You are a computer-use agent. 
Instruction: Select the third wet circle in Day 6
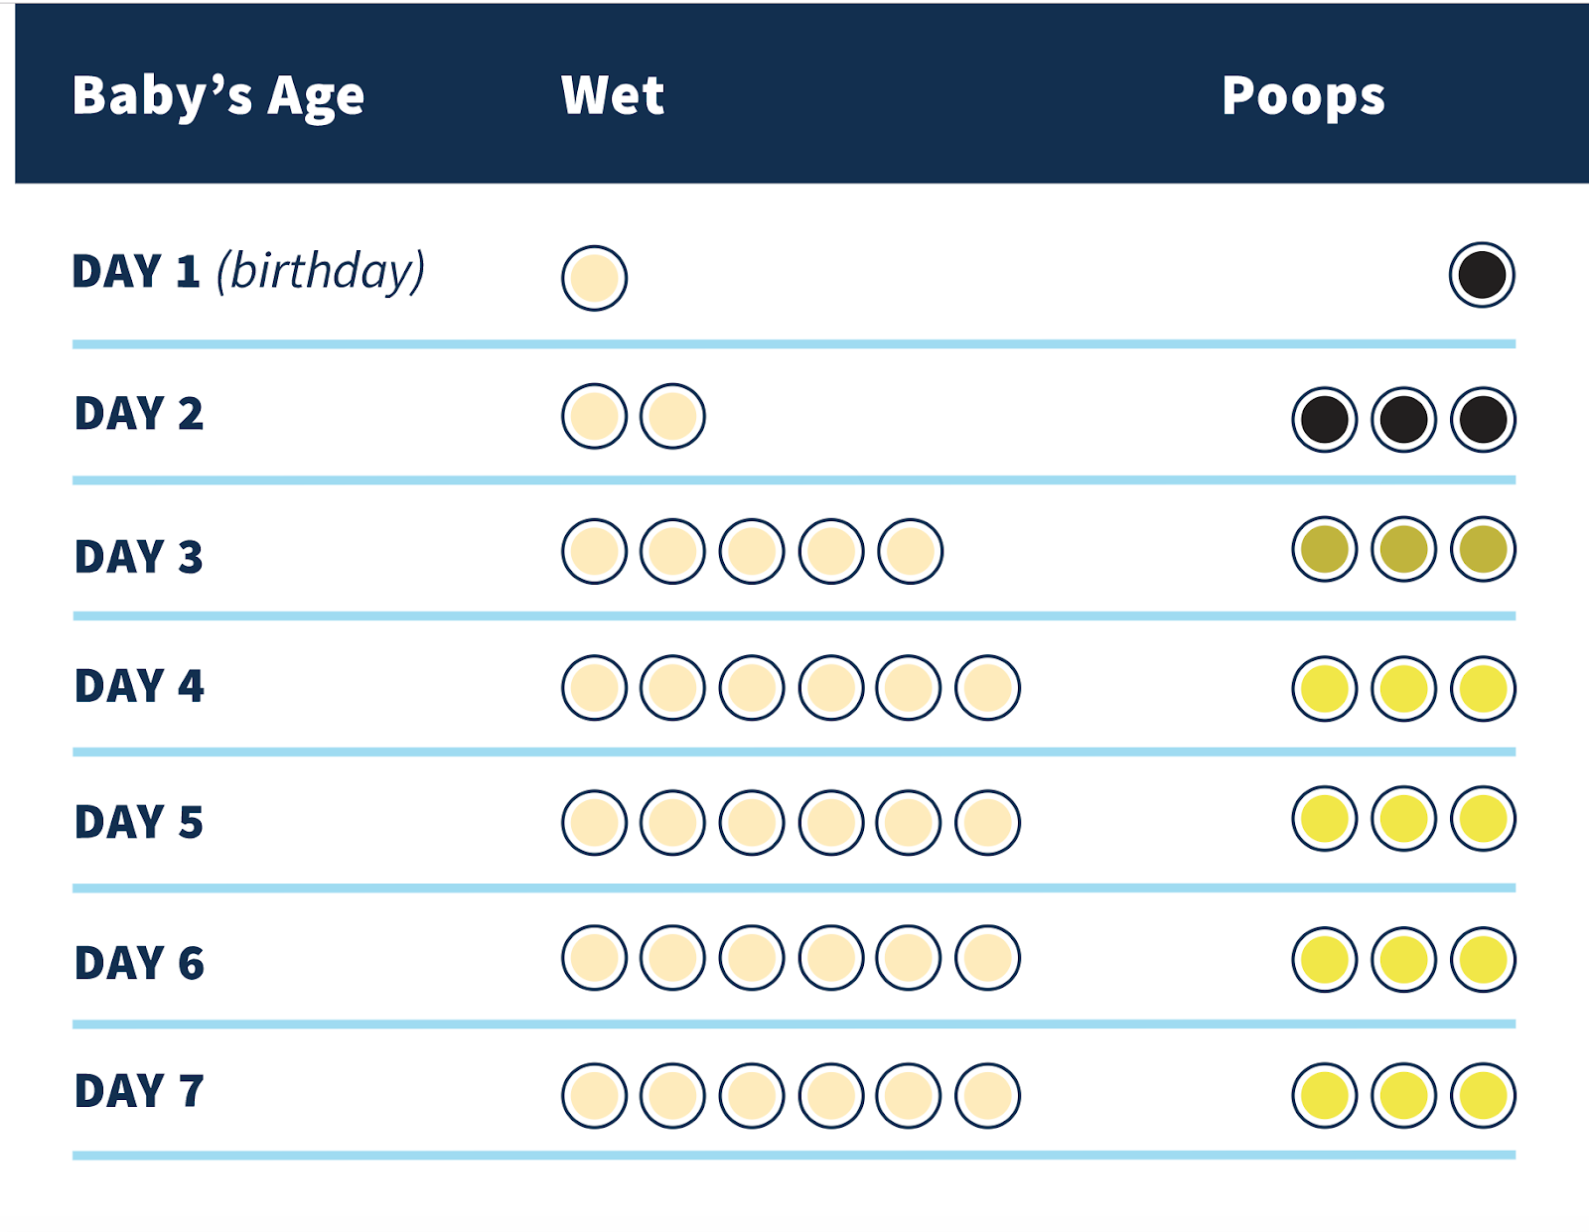[x=752, y=958]
